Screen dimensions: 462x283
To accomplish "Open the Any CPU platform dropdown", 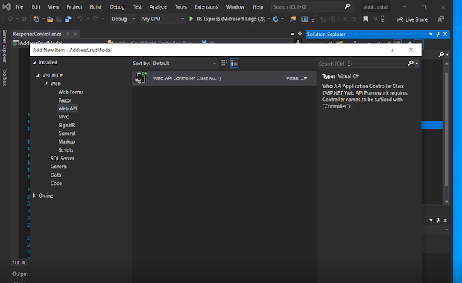I will 163,19.
